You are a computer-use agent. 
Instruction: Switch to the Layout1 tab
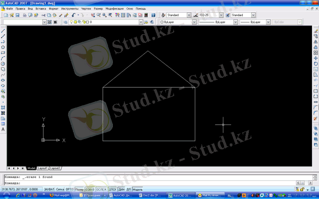42,168
